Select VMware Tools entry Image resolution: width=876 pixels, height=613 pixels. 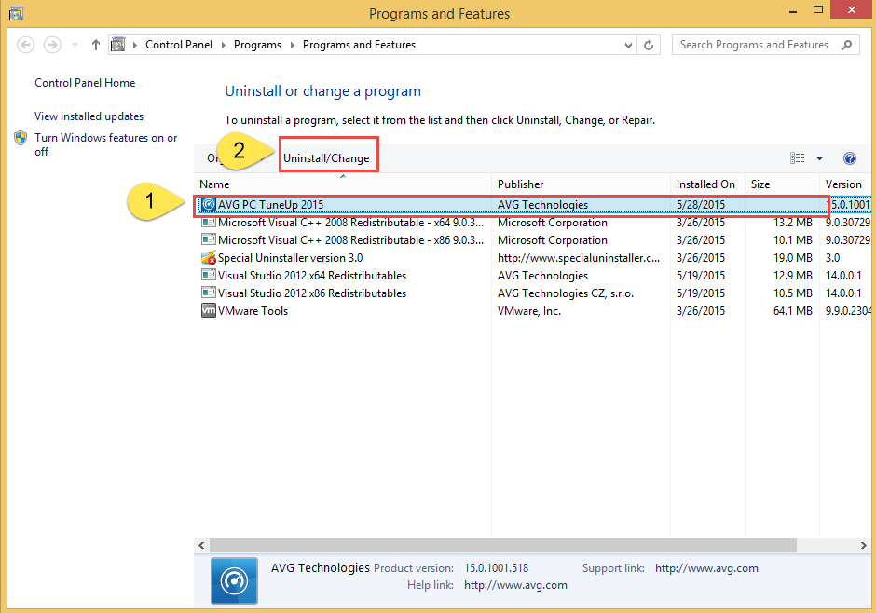tap(253, 311)
